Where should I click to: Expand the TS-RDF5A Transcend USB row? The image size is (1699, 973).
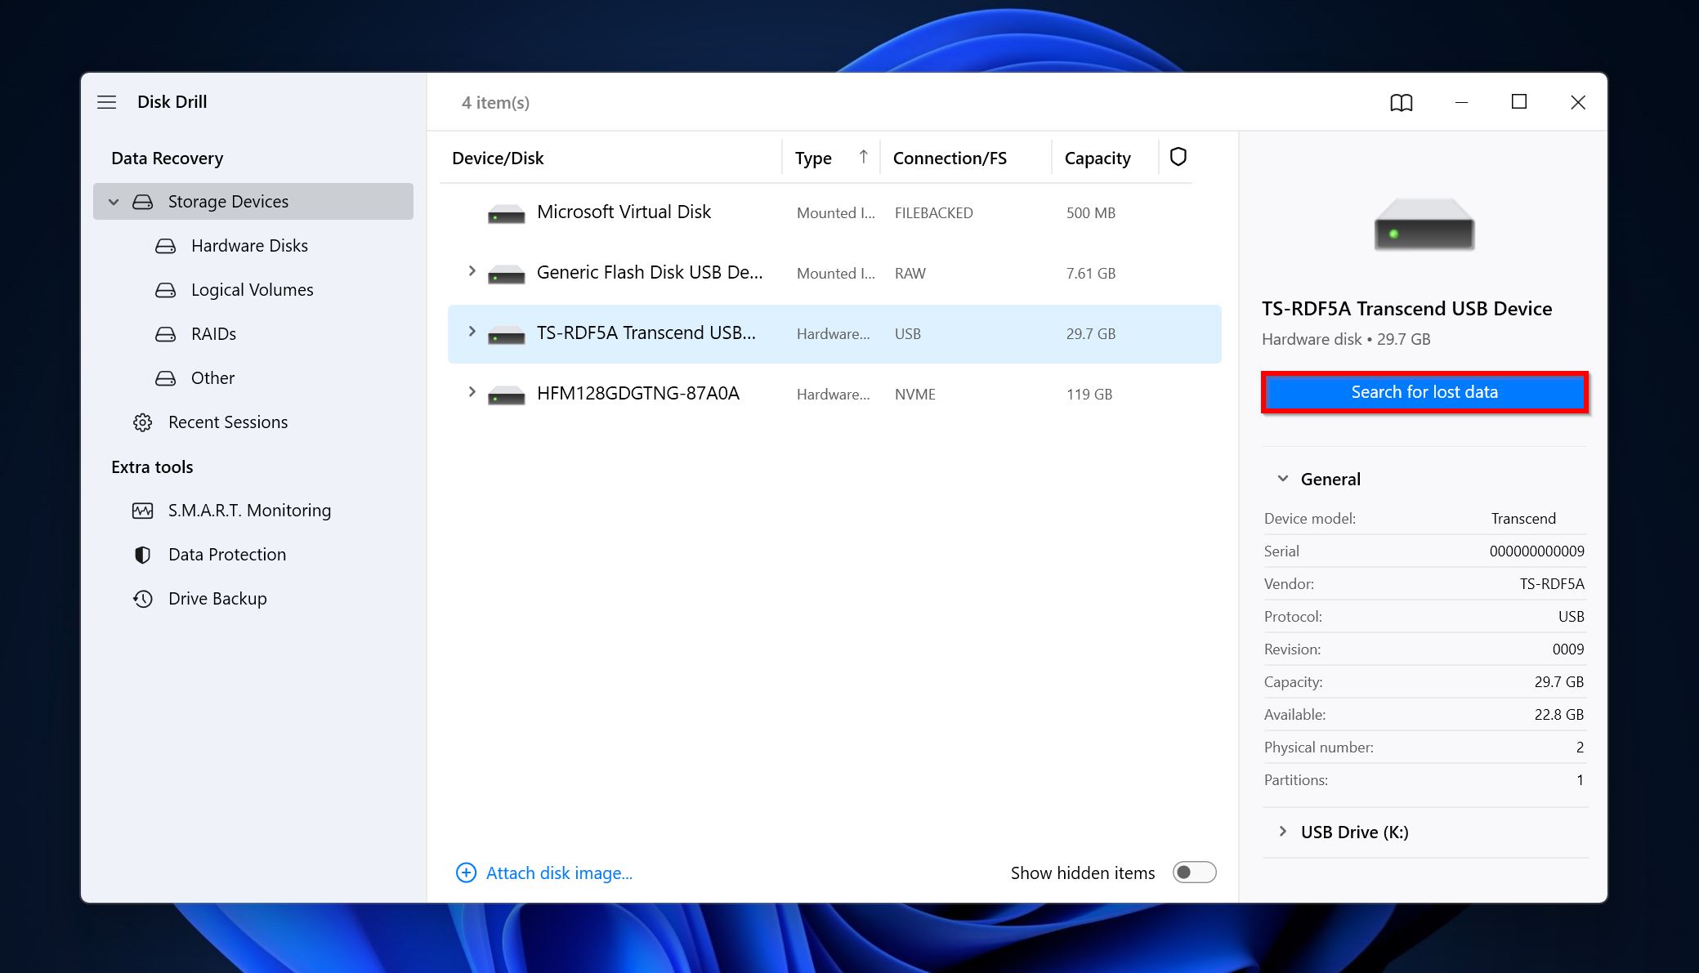point(472,332)
